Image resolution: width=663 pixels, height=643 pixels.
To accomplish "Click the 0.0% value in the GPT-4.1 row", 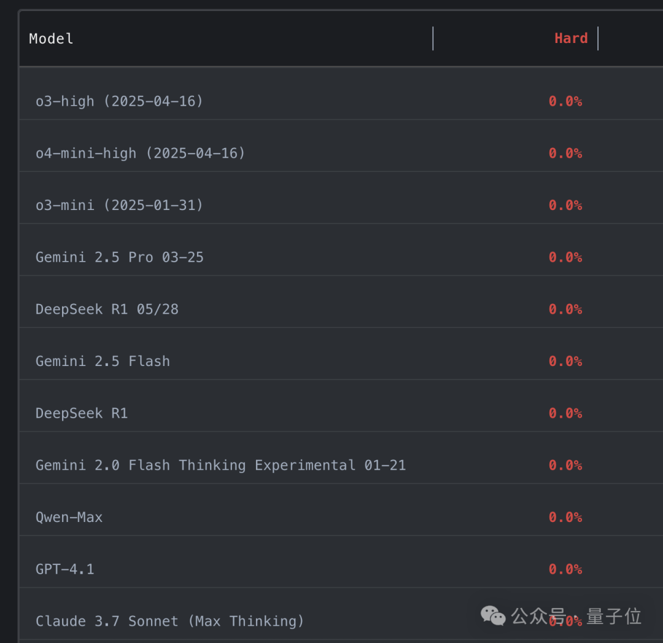I will point(565,569).
